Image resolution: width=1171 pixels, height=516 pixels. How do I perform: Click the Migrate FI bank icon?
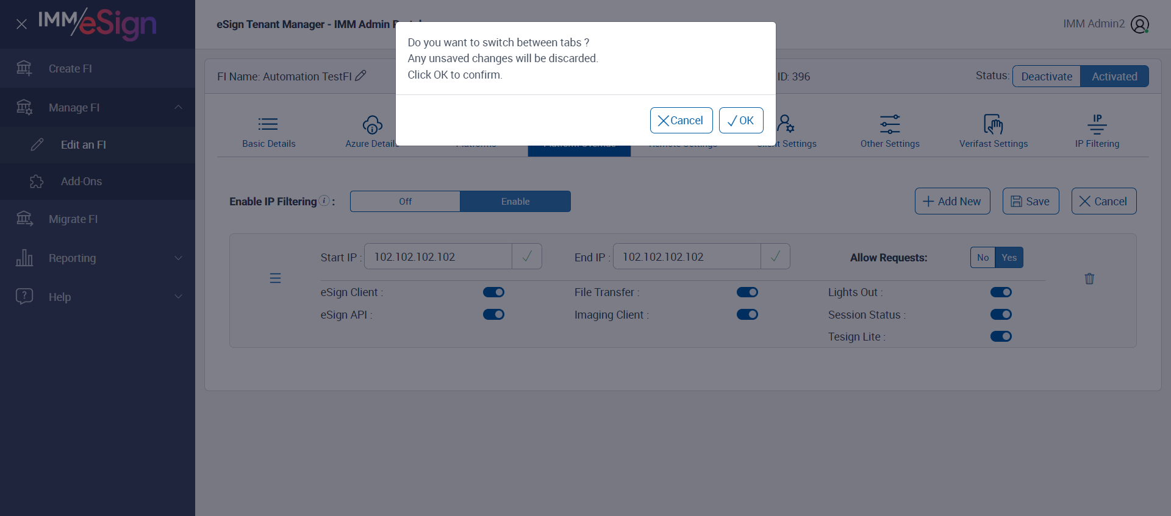[24, 219]
